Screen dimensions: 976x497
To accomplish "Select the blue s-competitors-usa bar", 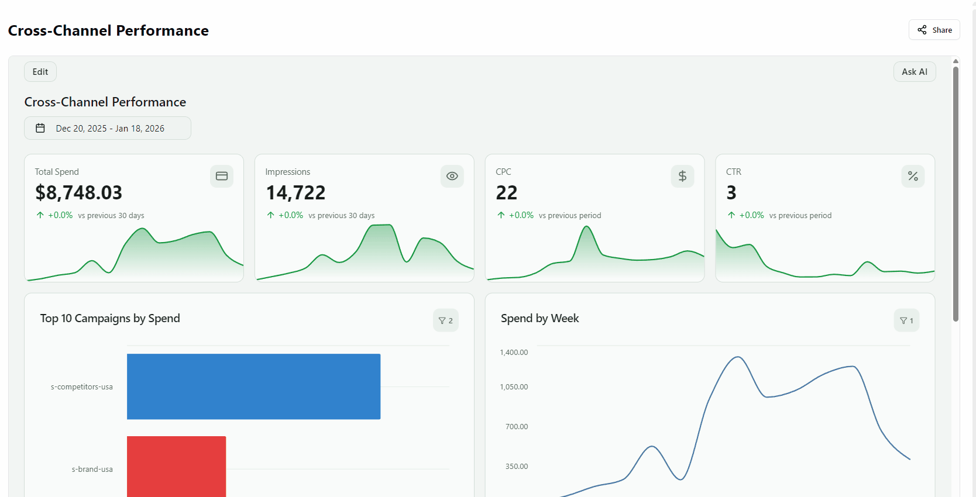I will tap(253, 386).
